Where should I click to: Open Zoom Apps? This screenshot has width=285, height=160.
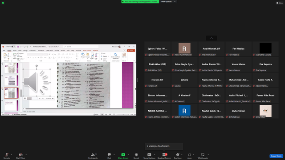tap(189, 156)
